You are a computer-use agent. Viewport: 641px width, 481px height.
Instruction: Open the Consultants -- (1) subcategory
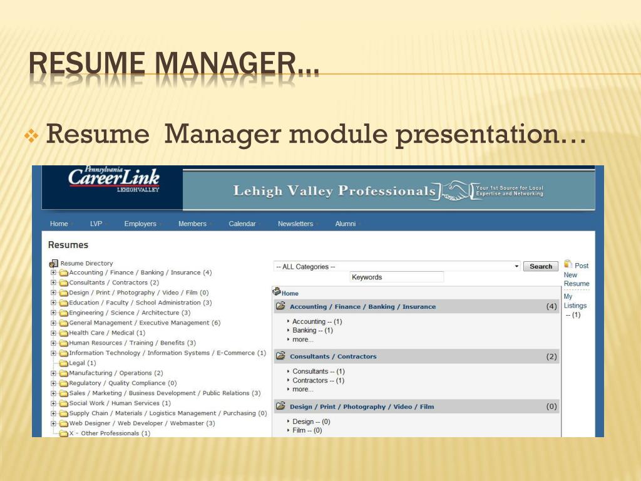coord(319,371)
